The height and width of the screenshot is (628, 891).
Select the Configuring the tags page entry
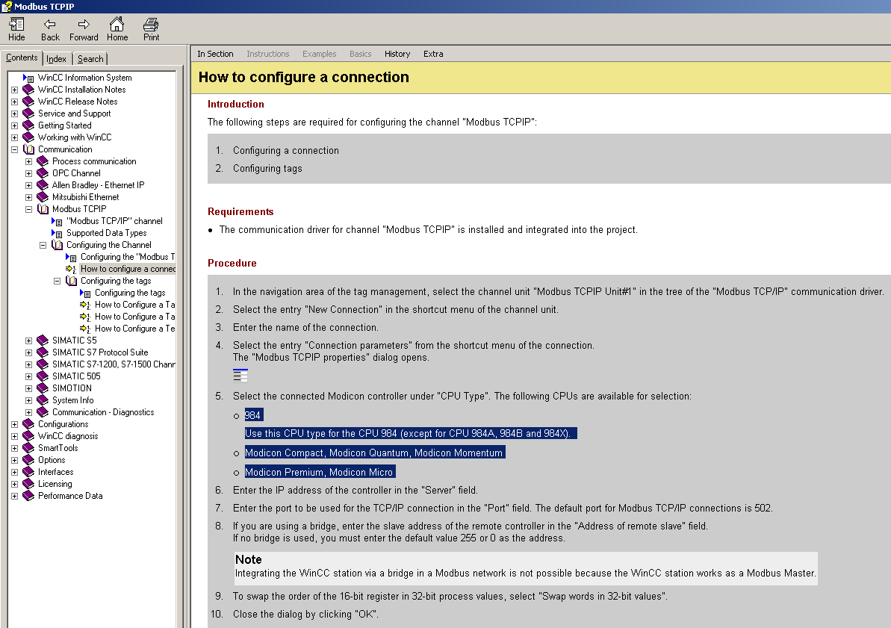coord(130,293)
